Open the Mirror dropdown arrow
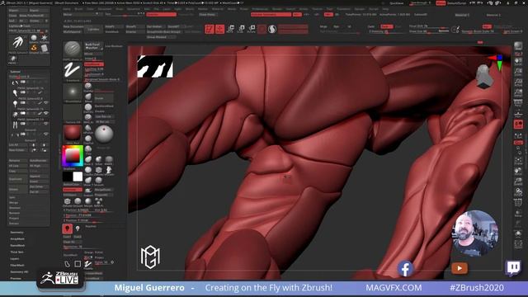Screen dimensions: 528x297 click(x=97, y=14)
